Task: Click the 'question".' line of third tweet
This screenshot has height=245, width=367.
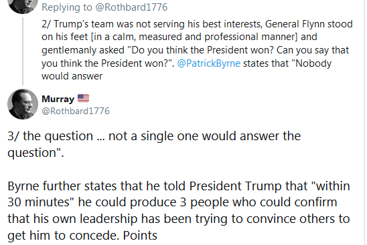Action: 35,153
